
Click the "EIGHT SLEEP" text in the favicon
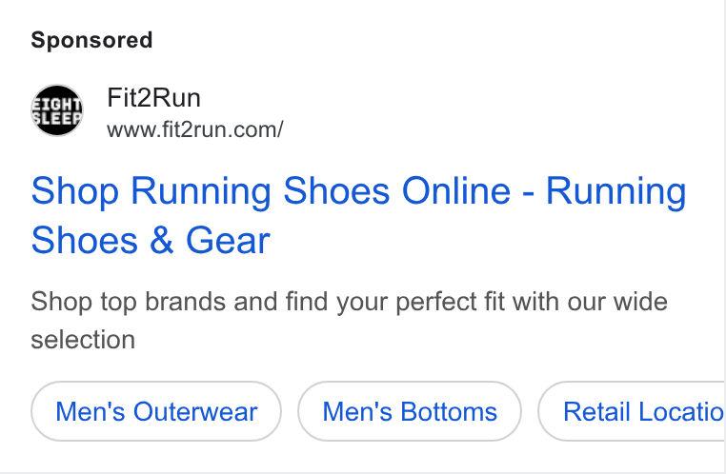[57, 111]
